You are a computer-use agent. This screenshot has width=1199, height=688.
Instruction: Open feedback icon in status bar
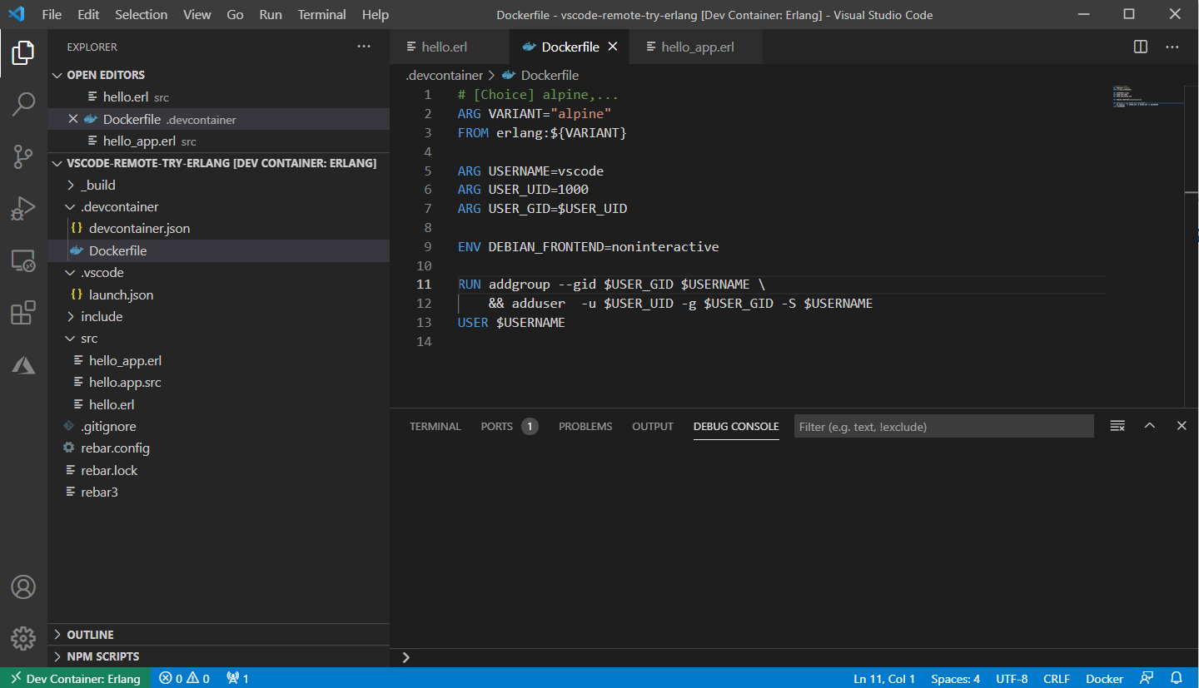click(1147, 678)
